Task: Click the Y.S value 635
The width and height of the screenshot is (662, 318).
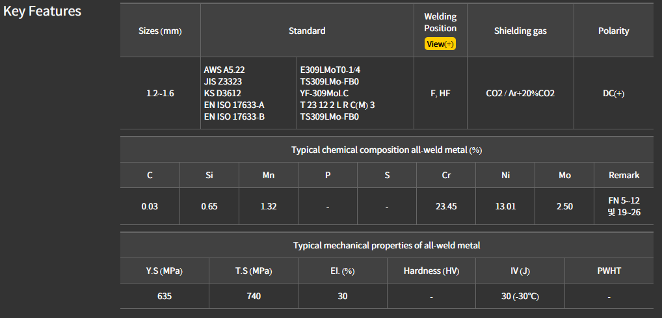Action: click(x=165, y=296)
